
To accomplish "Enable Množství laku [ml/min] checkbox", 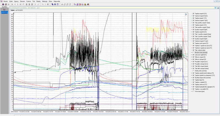I will click(x=193, y=53).
